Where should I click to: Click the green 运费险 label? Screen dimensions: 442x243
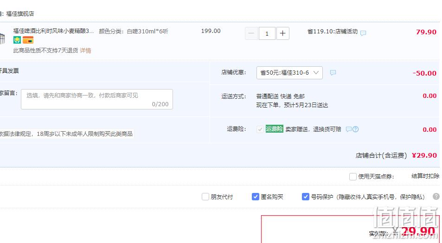(274, 129)
